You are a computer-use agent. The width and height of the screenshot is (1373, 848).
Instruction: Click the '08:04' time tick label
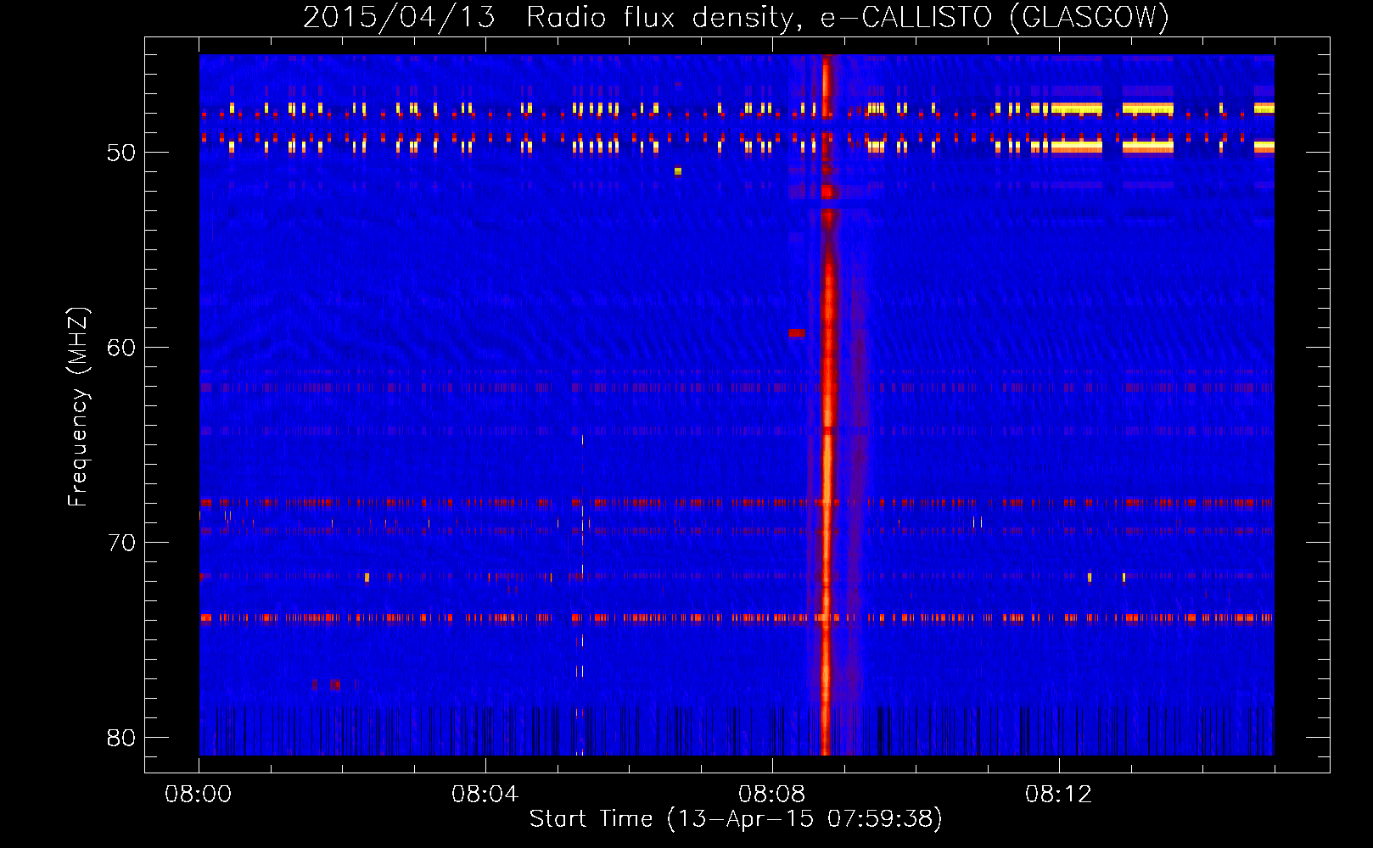pos(485,795)
